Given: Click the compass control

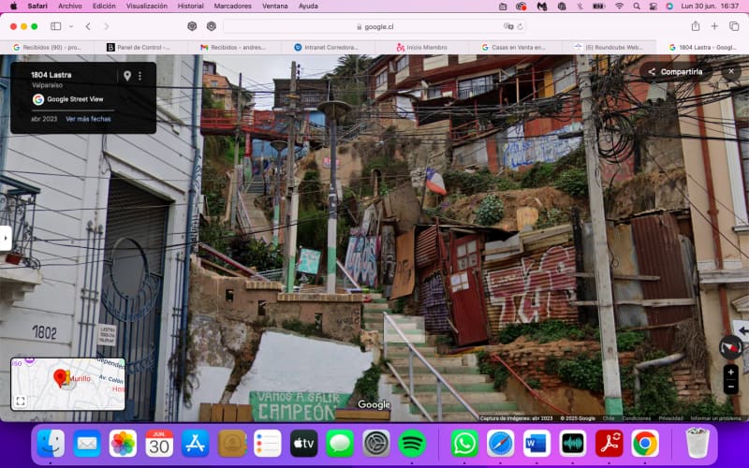Looking at the screenshot, I should coord(730,347).
